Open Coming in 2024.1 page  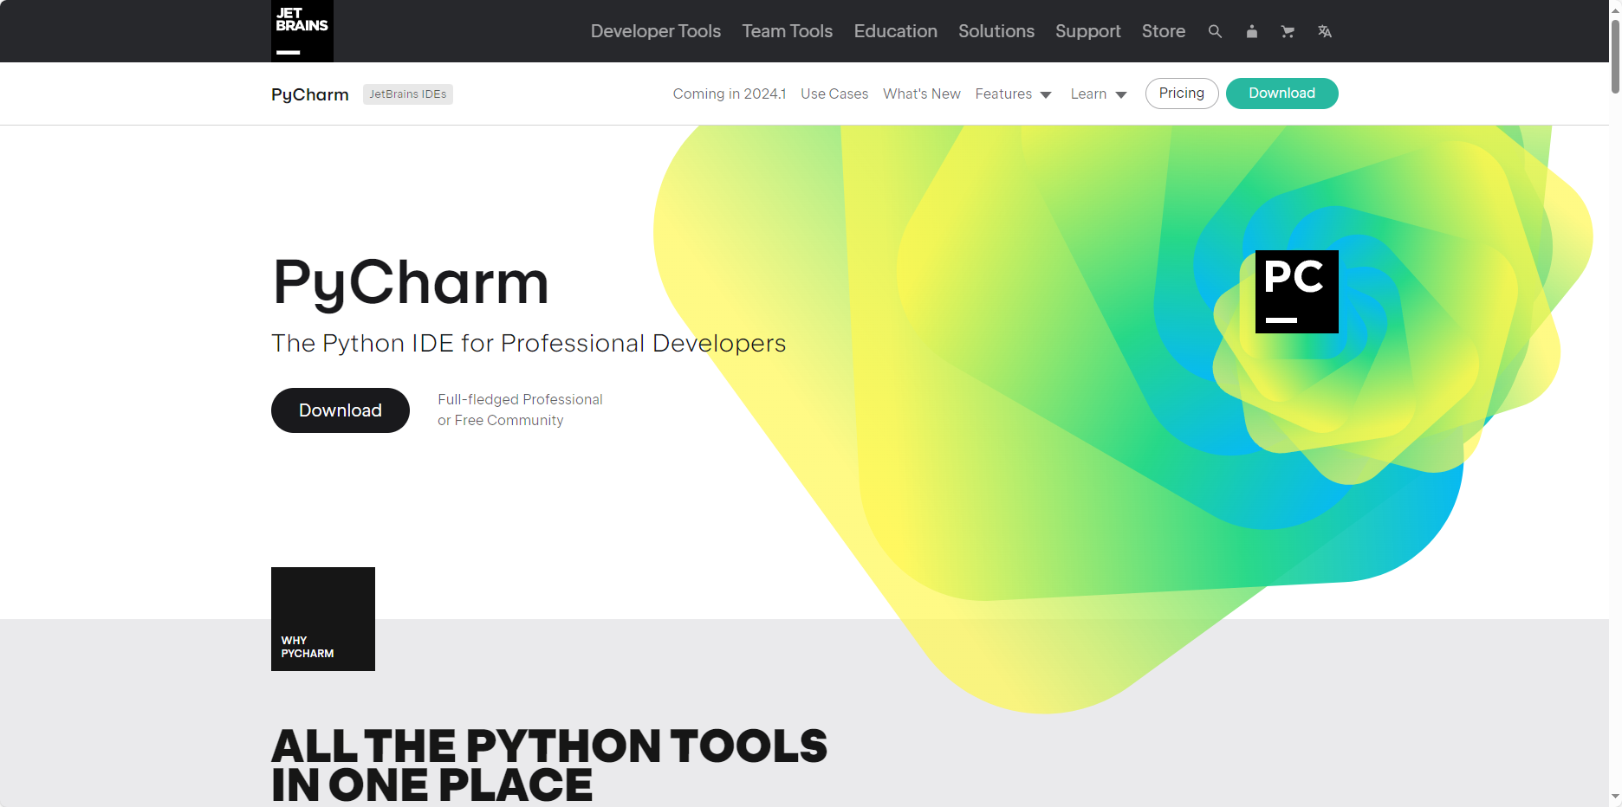(x=729, y=94)
